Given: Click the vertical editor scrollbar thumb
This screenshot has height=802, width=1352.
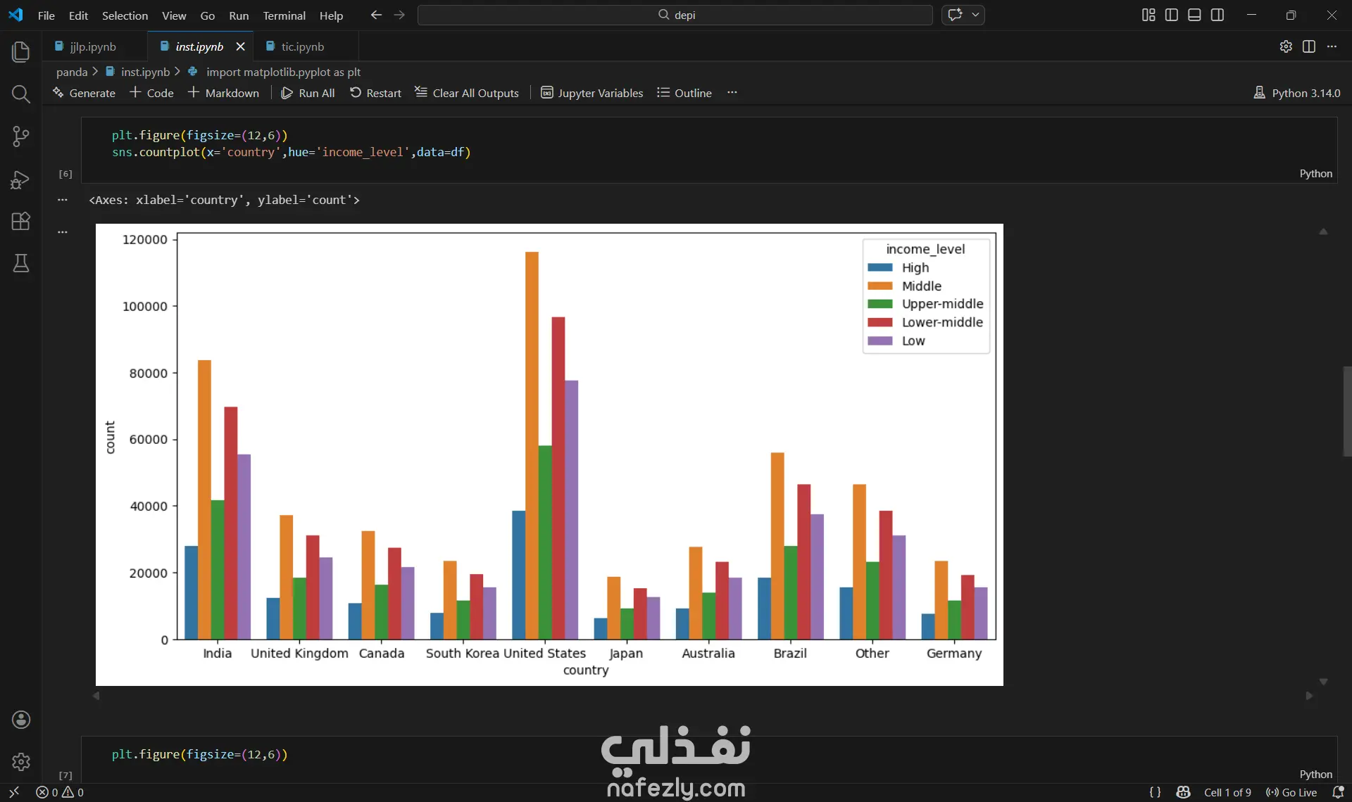Looking at the screenshot, I should point(1346,412).
